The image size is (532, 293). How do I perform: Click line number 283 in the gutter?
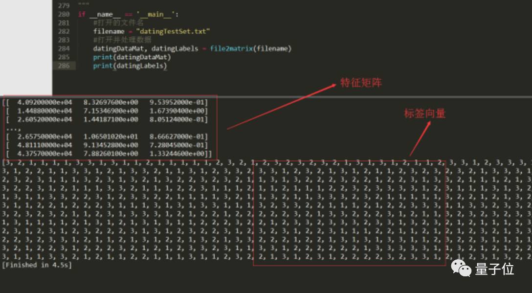click(x=64, y=40)
